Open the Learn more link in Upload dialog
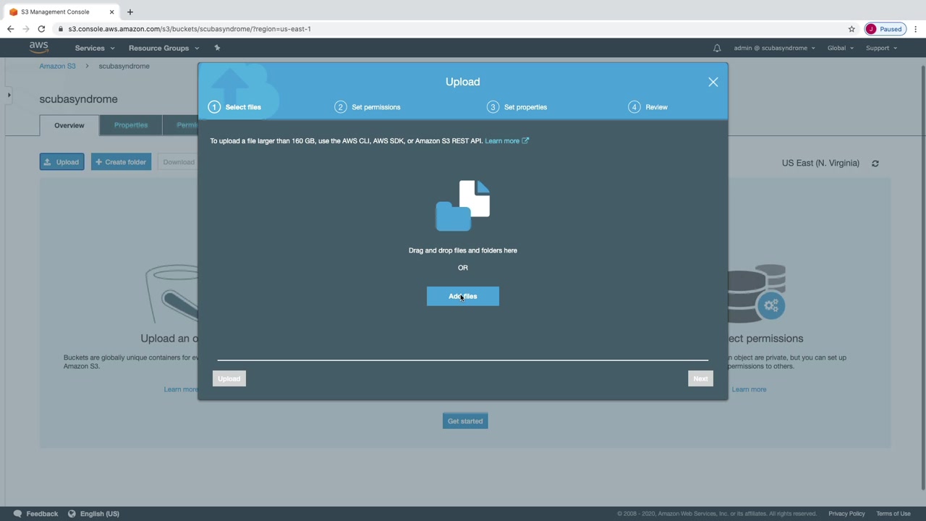 [506, 141]
